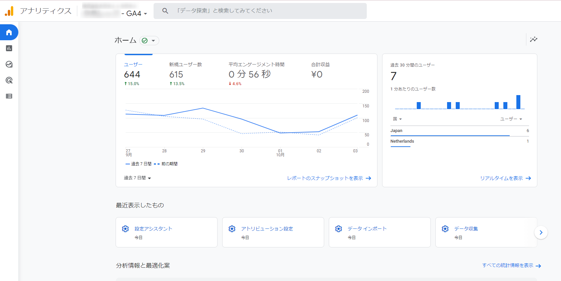The width and height of the screenshot is (561, 281).
Task: Click the アナリティクス product title
Action: (46, 11)
